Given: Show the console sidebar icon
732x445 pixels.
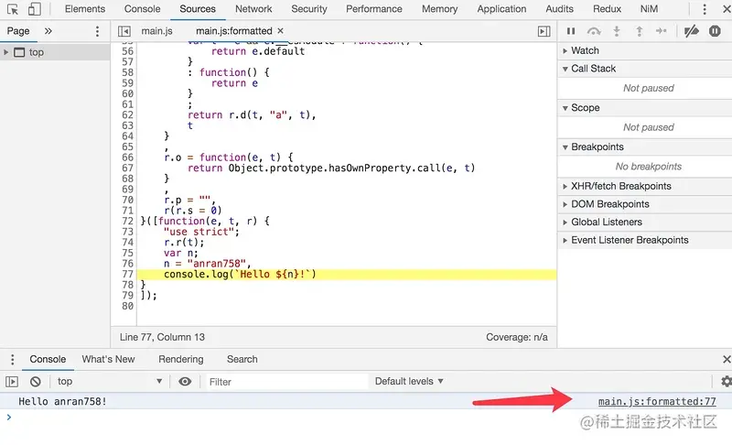Looking at the screenshot, I should click(12, 382).
